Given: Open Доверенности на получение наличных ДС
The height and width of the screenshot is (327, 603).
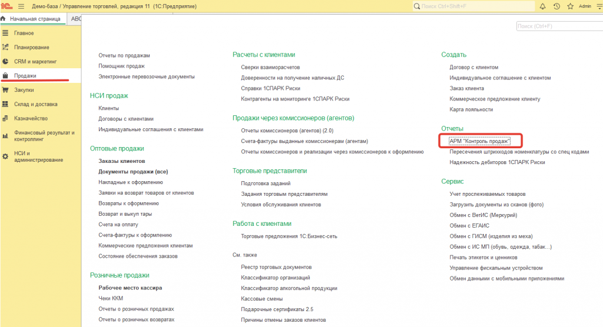Looking at the screenshot, I should [293, 78].
